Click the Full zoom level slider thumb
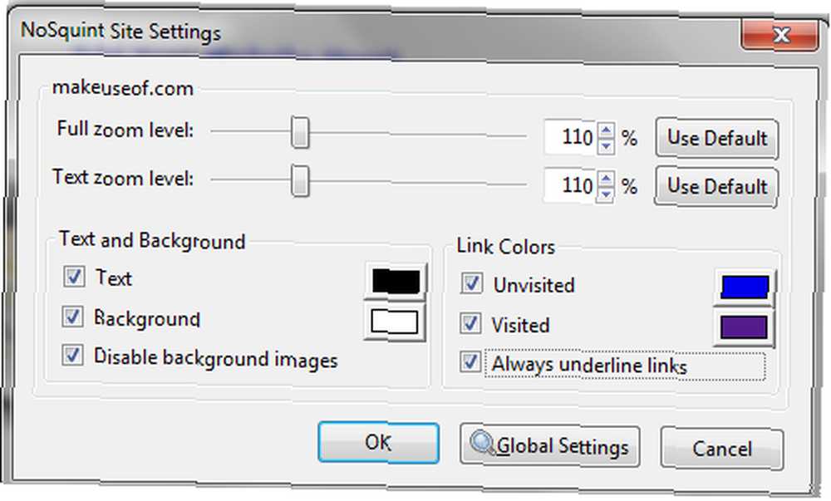Screen dimensions: 831x501 (x=300, y=133)
